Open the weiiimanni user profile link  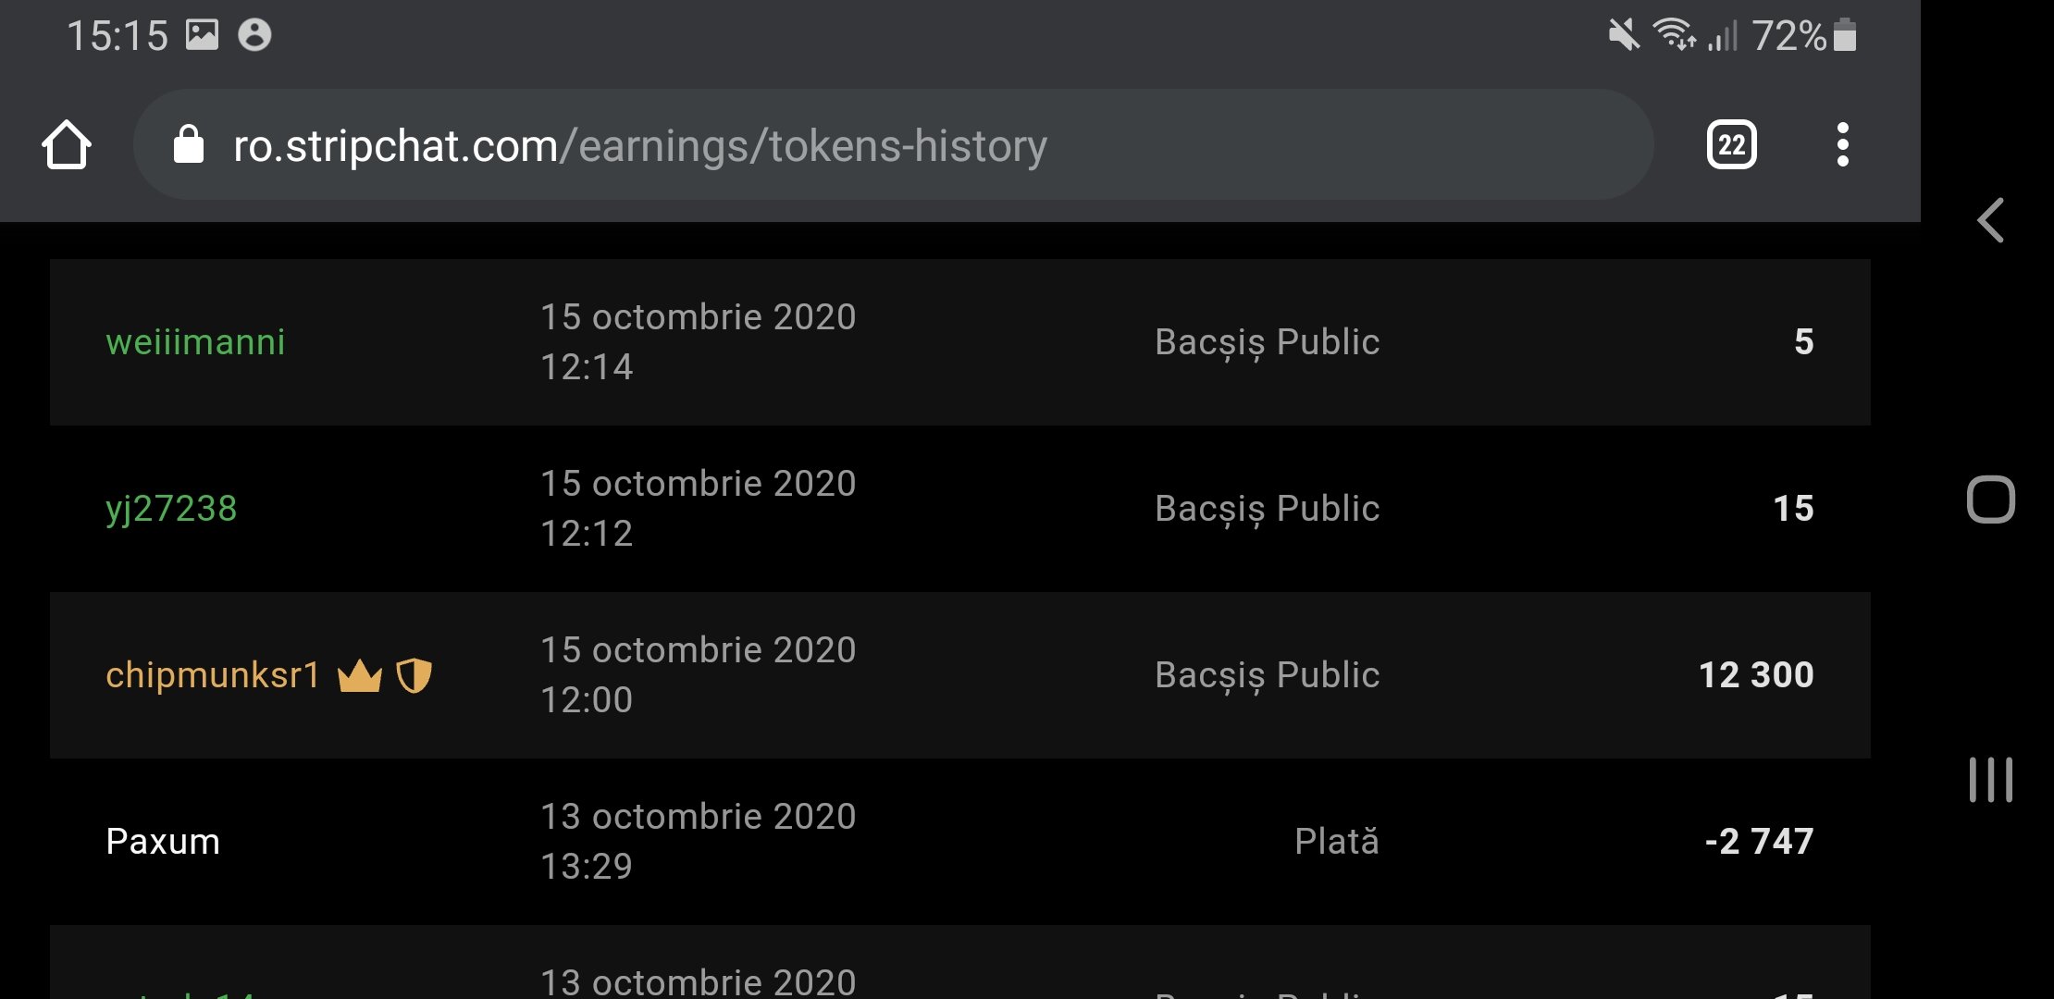coord(195,342)
